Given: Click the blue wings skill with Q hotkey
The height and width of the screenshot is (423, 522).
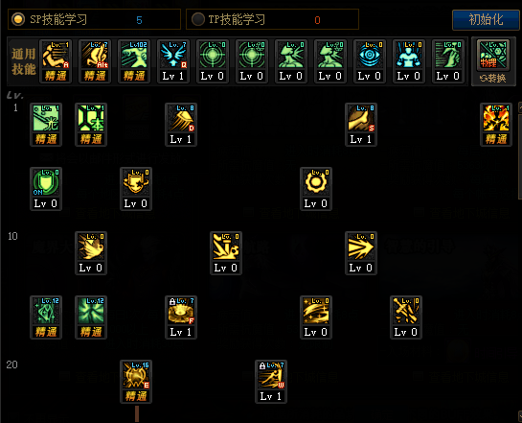Looking at the screenshot, I should tap(173, 61).
